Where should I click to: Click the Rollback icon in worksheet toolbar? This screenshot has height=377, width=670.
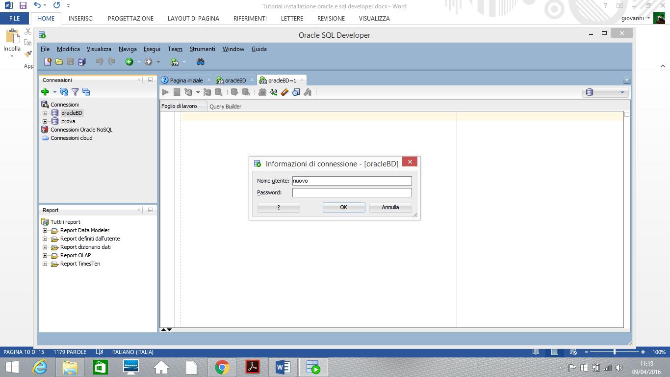pyautogui.click(x=246, y=92)
